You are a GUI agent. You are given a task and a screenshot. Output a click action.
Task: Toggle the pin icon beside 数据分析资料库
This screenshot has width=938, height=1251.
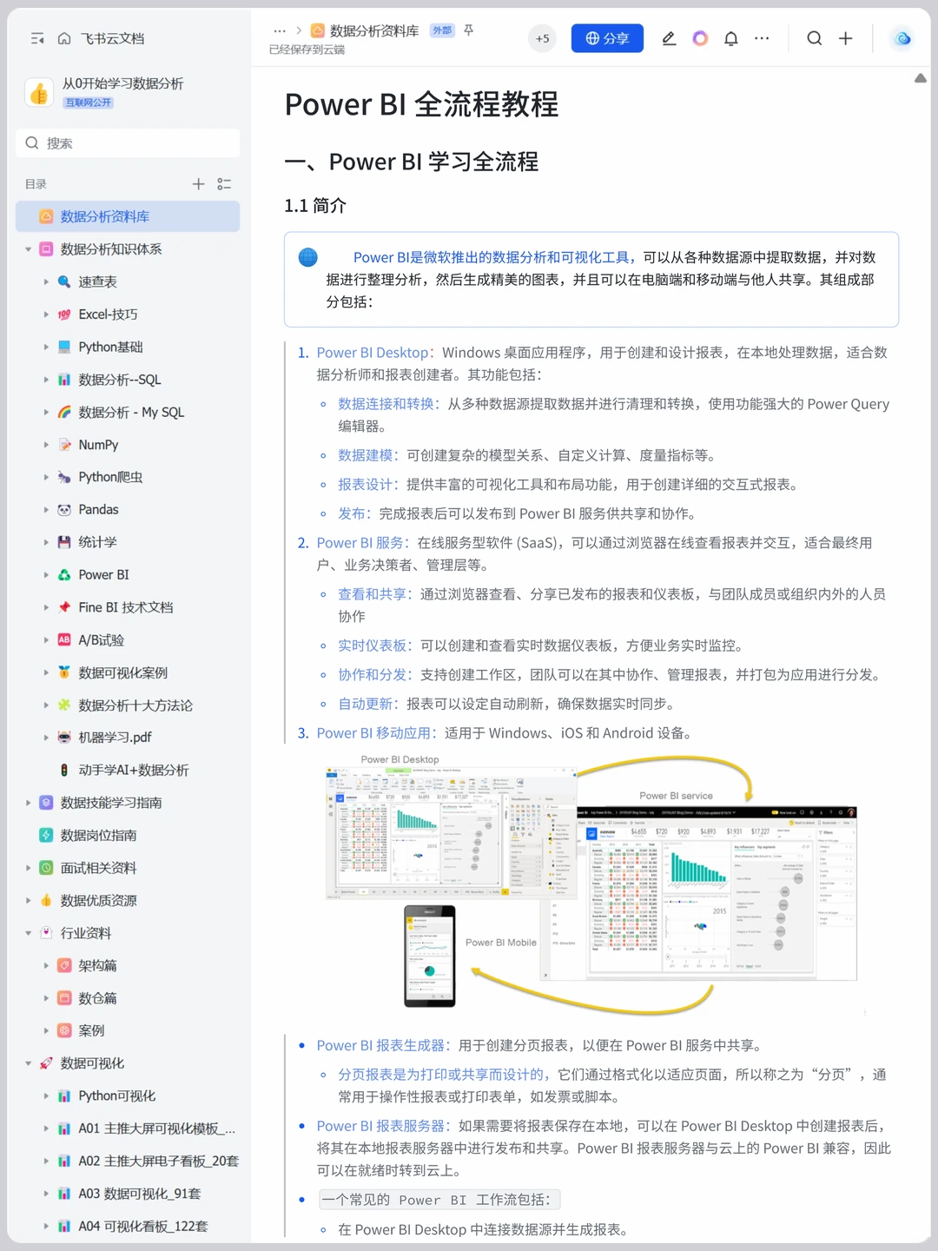(x=467, y=30)
